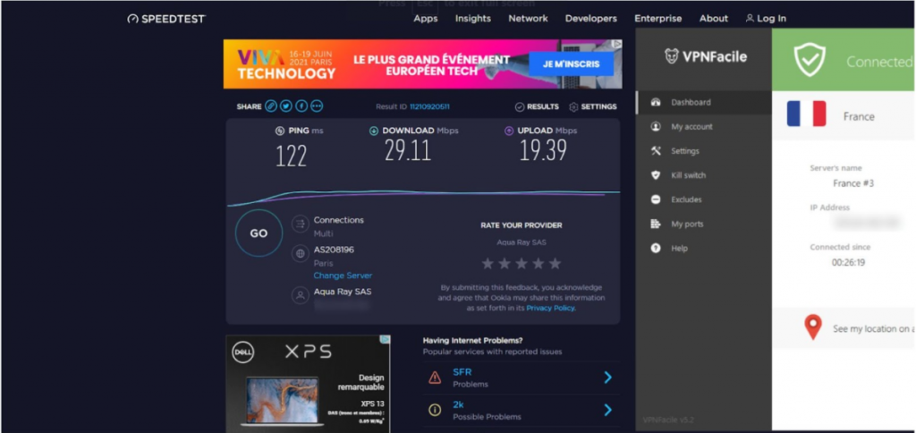Open the Enterprise menu
Viewport: 916px width, 433px height.
(657, 19)
